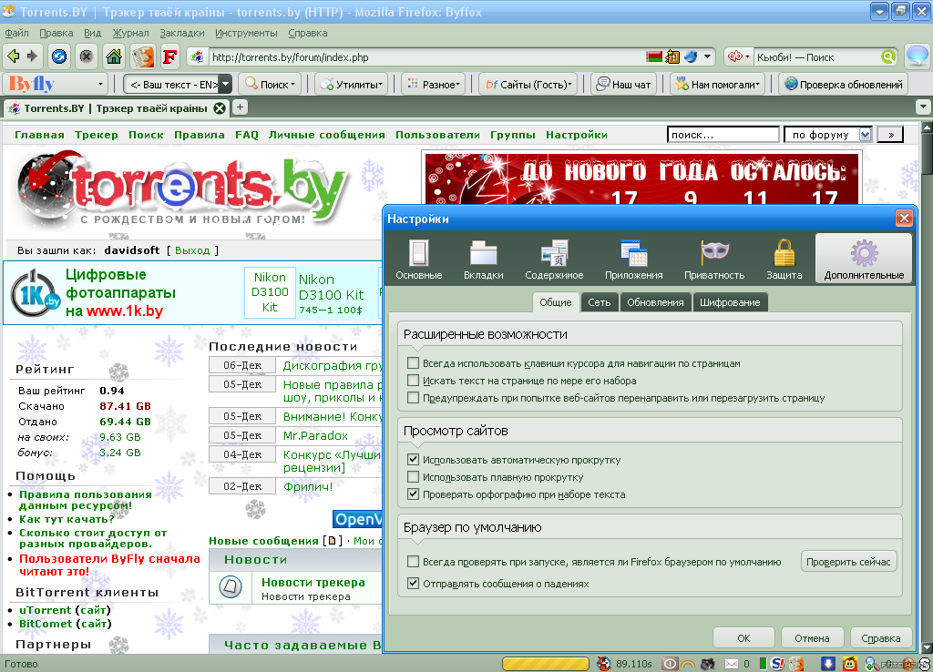The height and width of the screenshot is (672, 933).
Task: Click the yellow progress bar in the status bar
Action: 546,664
